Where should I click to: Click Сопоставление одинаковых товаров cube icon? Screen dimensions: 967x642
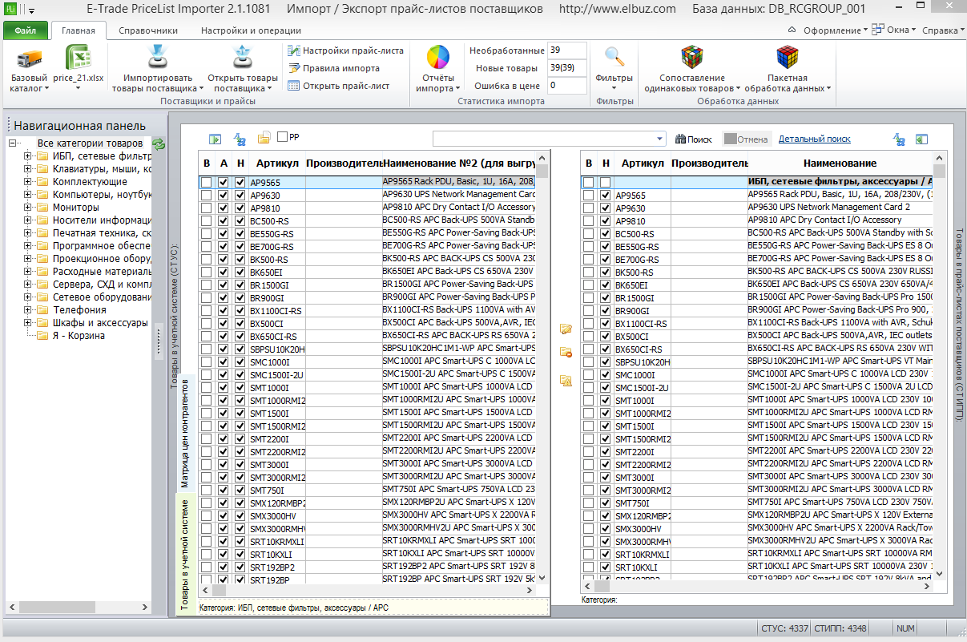[x=692, y=58]
